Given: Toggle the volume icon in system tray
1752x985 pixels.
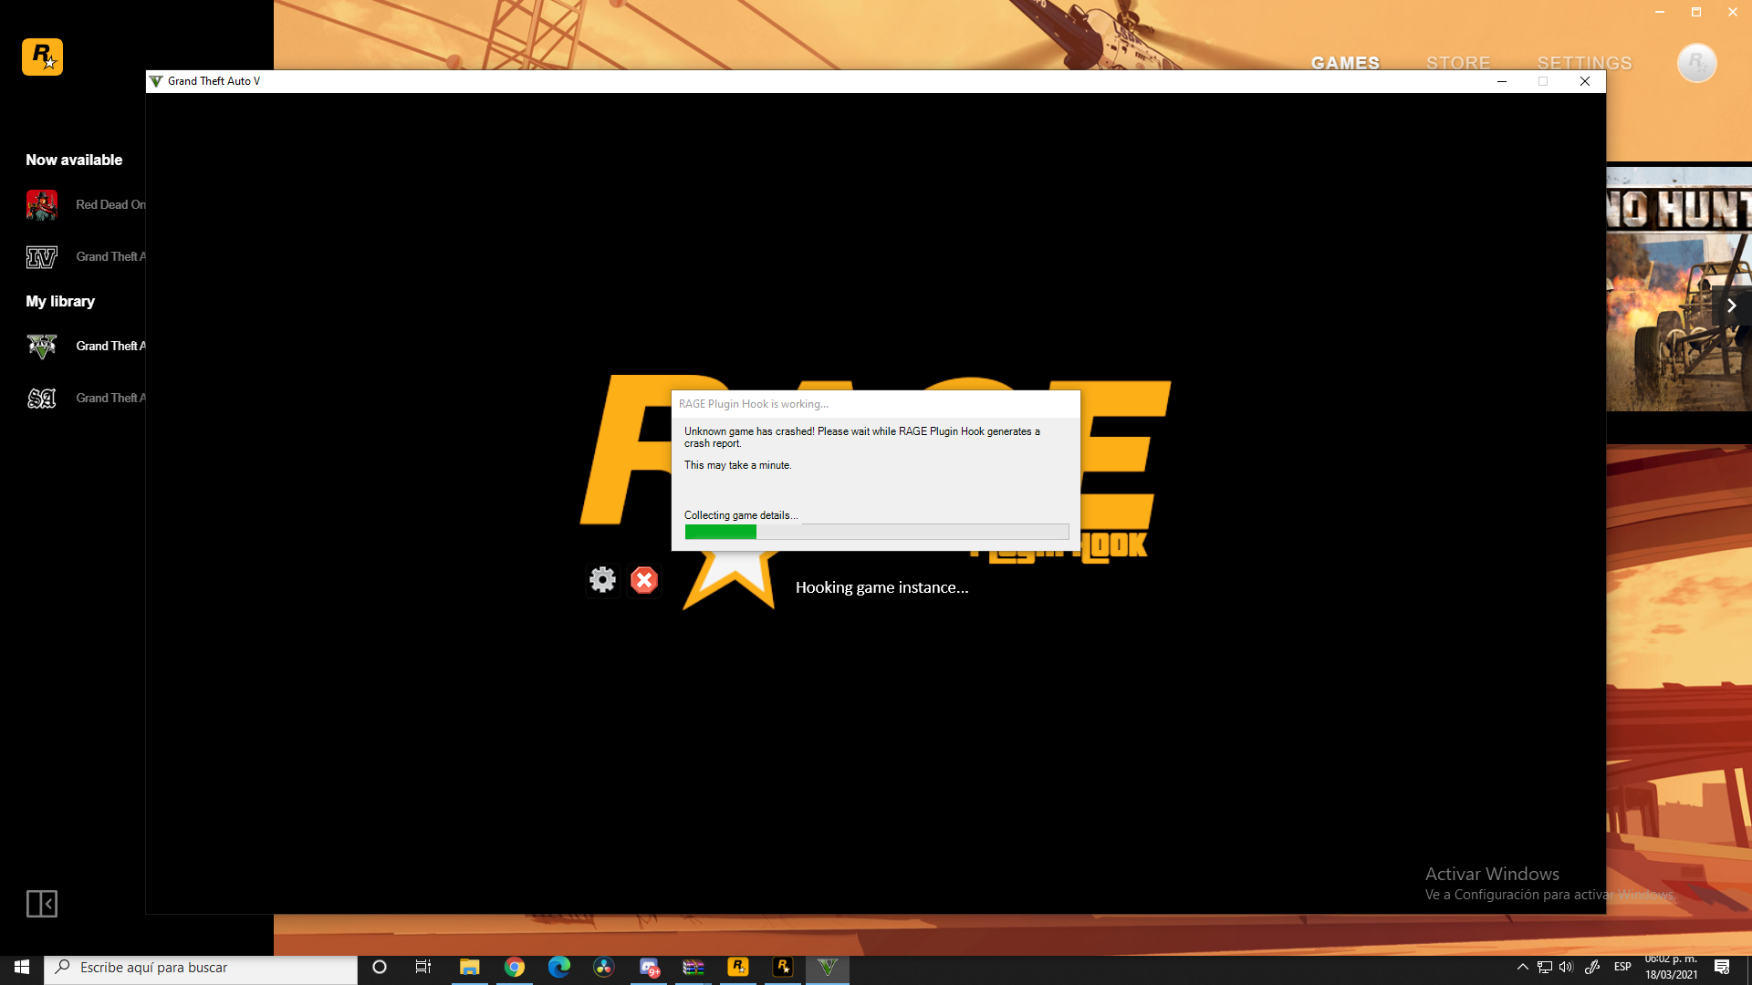Looking at the screenshot, I should point(1567,967).
